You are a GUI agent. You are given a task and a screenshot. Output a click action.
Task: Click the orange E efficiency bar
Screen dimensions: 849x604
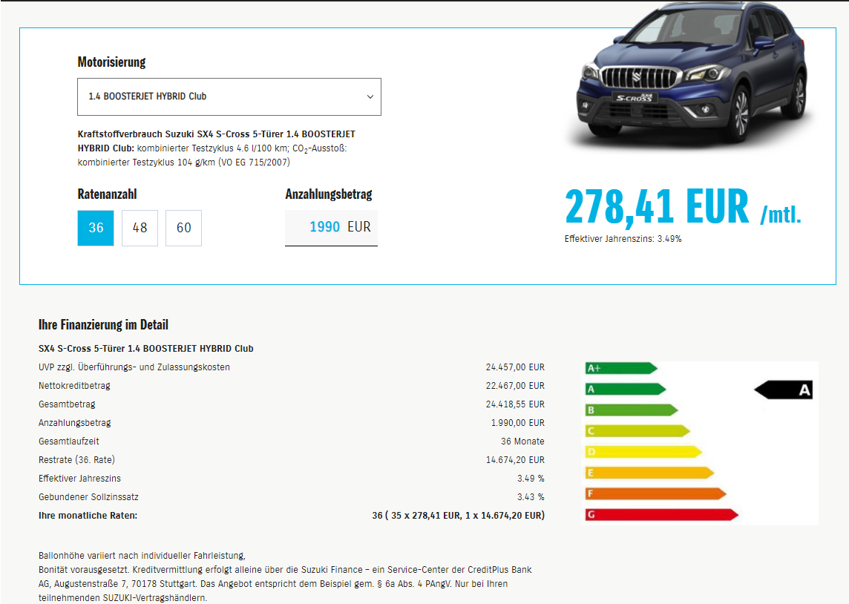tap(649, 473)
